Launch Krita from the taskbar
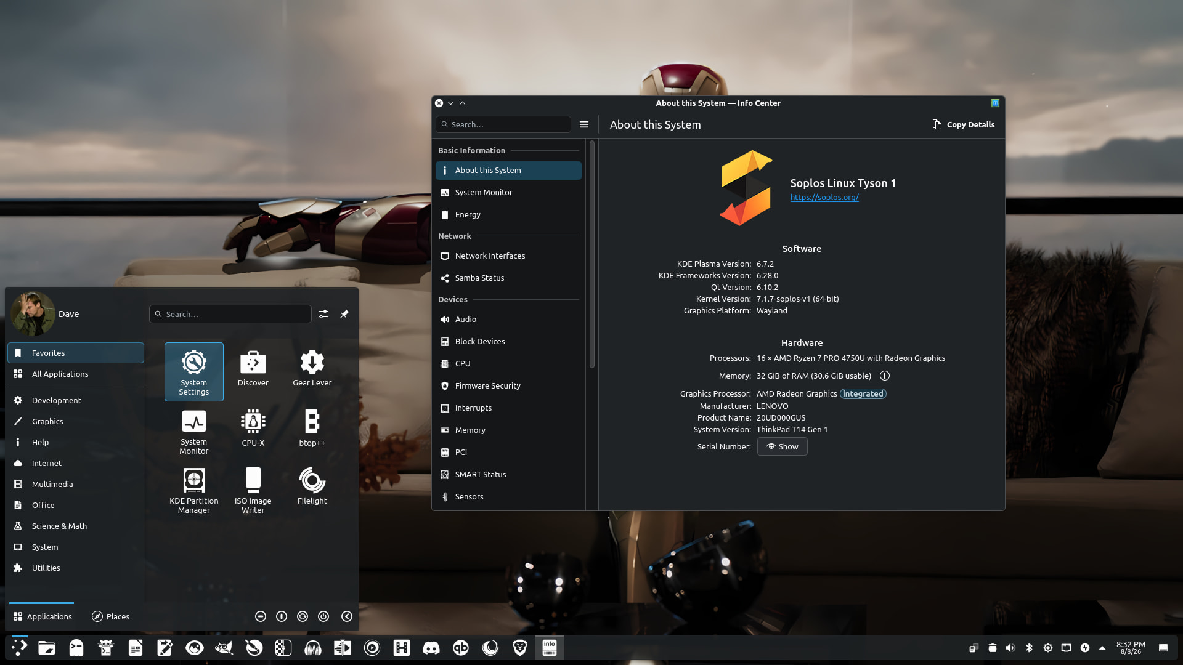1183x665 pixels. [254, 648]
